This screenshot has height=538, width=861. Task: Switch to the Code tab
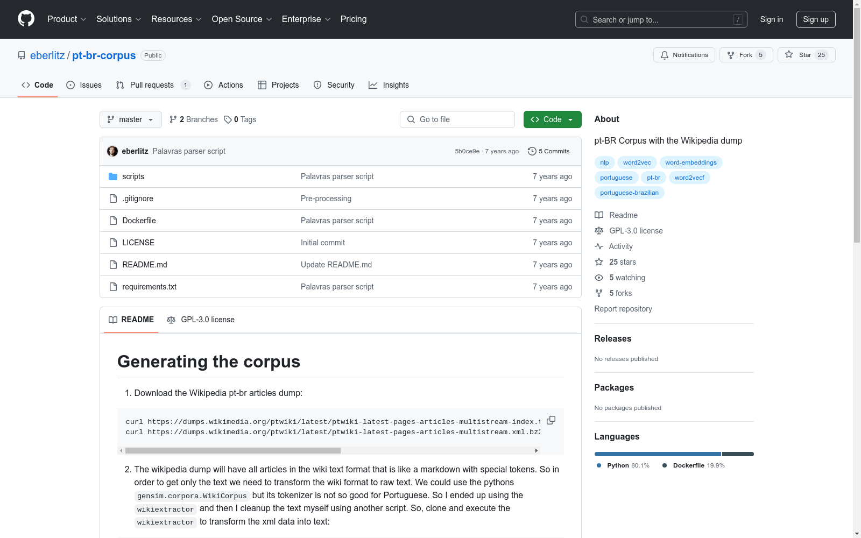pos(38,85)
